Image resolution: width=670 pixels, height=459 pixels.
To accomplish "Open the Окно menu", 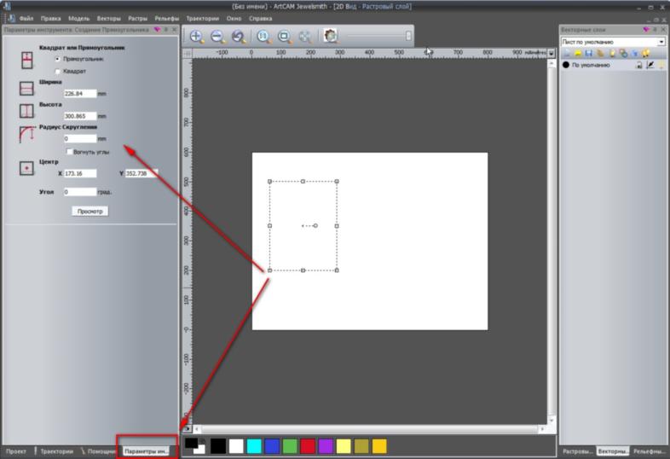I will (234, 19).
